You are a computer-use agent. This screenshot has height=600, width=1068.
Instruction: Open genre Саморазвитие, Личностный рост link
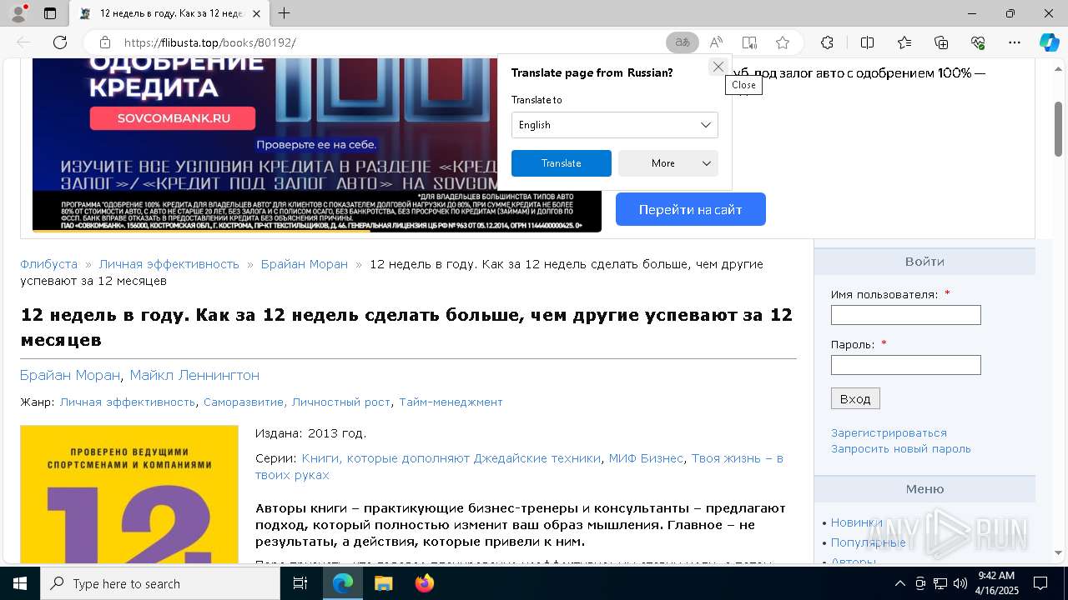pyautogui.click(x=297, y=402)
